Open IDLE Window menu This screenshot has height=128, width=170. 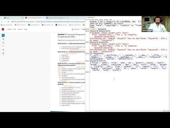pos(106,20)
